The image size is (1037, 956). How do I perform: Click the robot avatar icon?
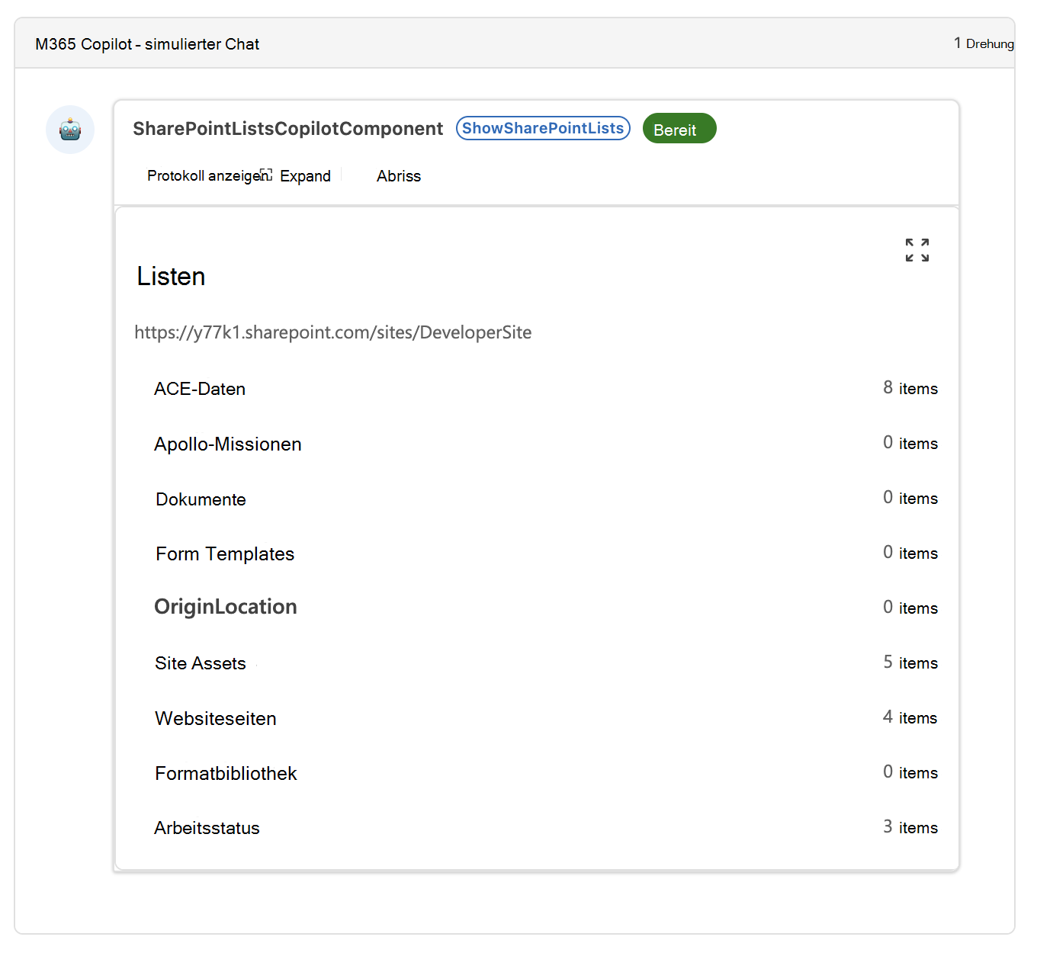pos(70,130)
